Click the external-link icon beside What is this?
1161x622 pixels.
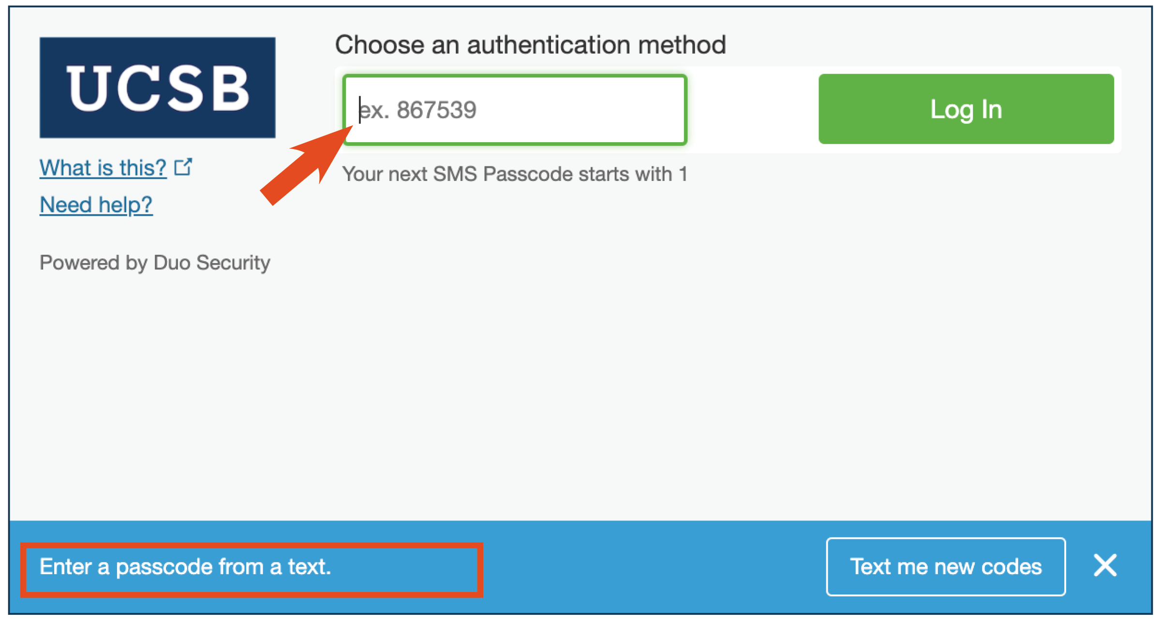click(183, 167)
